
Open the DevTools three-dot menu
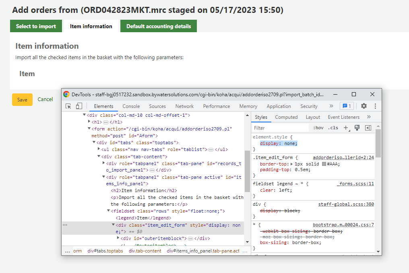click(375, 106)
